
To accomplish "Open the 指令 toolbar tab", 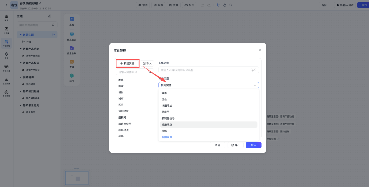I will [x=189, y=5].
